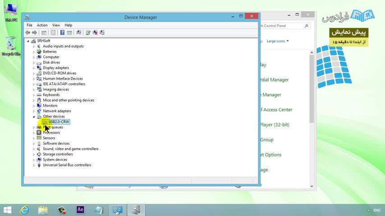The image size is (385, 216).
Task: Click Internet Options link in Control Panel
Action: (x=271, y=155)
